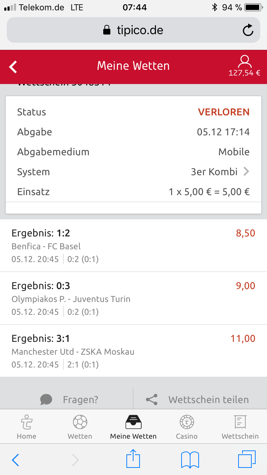The height and width of the screenshot is (475, 267).
Task: Open the Wettschein tab
Action: pos(240,427)
